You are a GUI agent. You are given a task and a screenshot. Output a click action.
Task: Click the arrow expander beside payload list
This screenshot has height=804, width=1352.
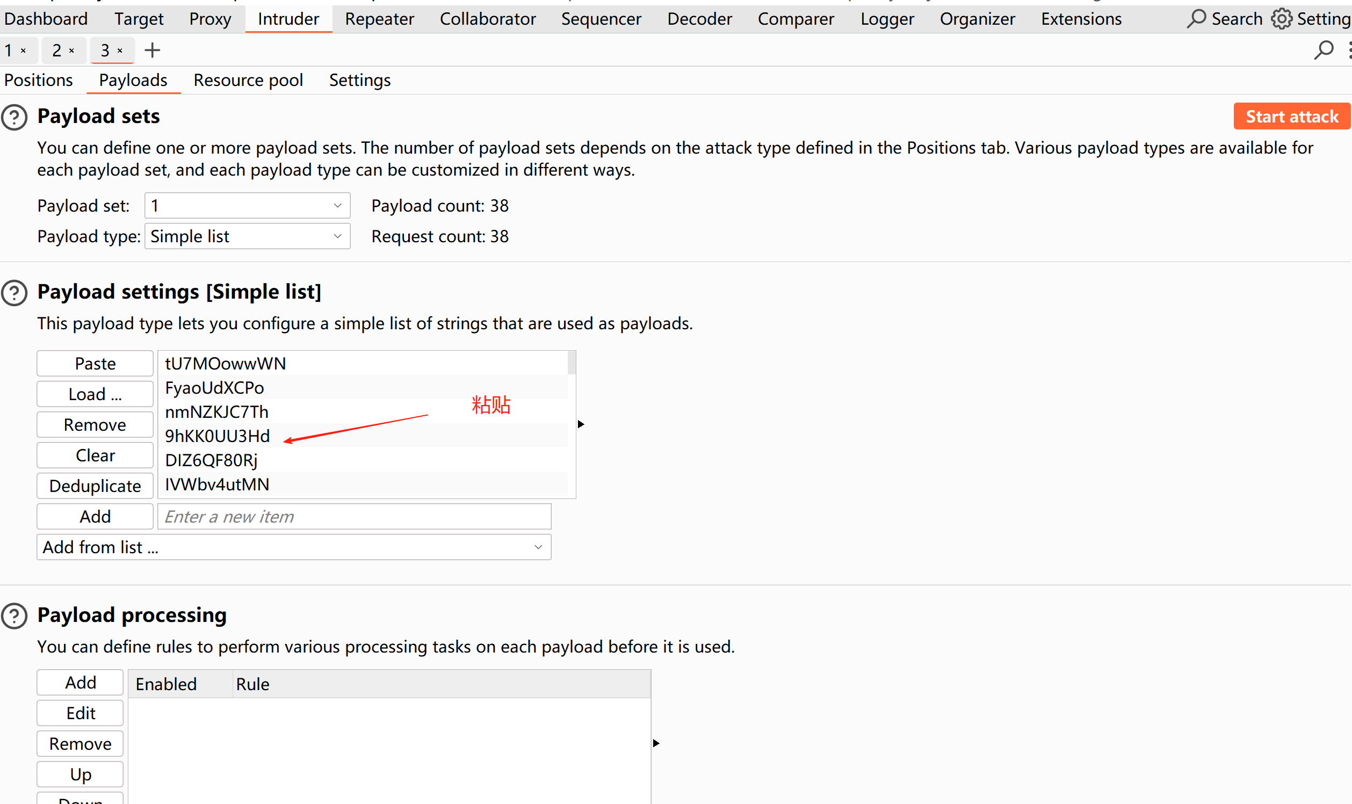[x=581, y=424]
